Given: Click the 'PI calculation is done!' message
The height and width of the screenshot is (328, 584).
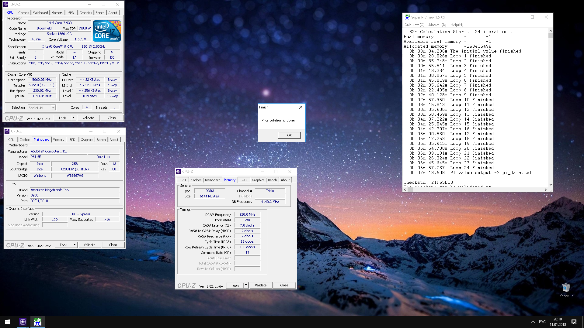Looking at the screenshot, I should (279, 120).
